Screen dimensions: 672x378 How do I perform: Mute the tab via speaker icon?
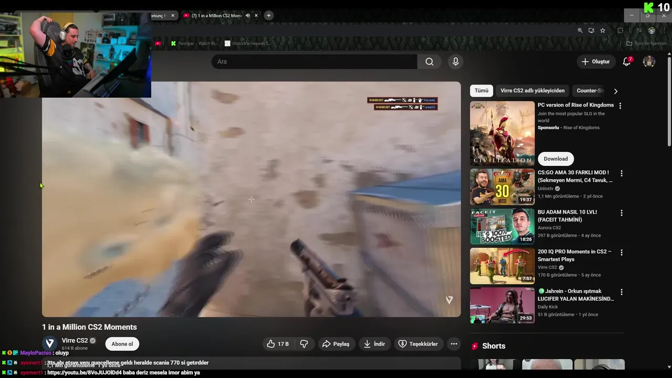point(248,15)
